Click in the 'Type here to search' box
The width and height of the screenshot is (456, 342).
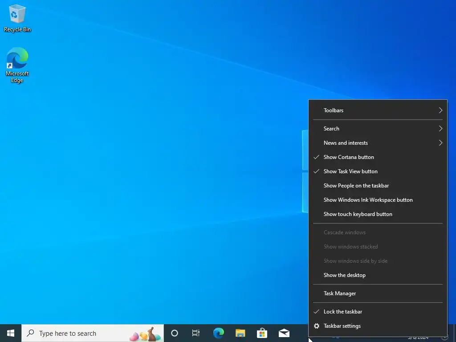pyautogui.click(x=93, y=333)
